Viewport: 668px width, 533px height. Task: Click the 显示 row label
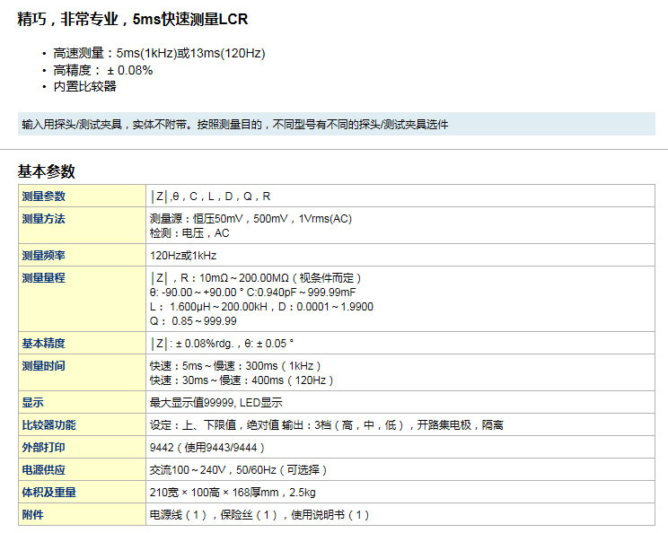(x=33, y=403)
